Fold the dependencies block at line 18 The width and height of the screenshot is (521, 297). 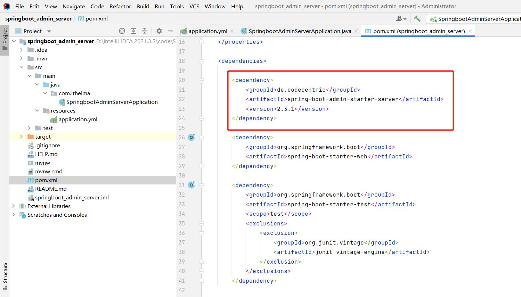point(202,61)
